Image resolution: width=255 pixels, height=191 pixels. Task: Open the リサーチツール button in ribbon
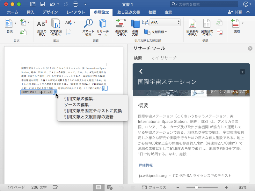click(x=103, y=27)
